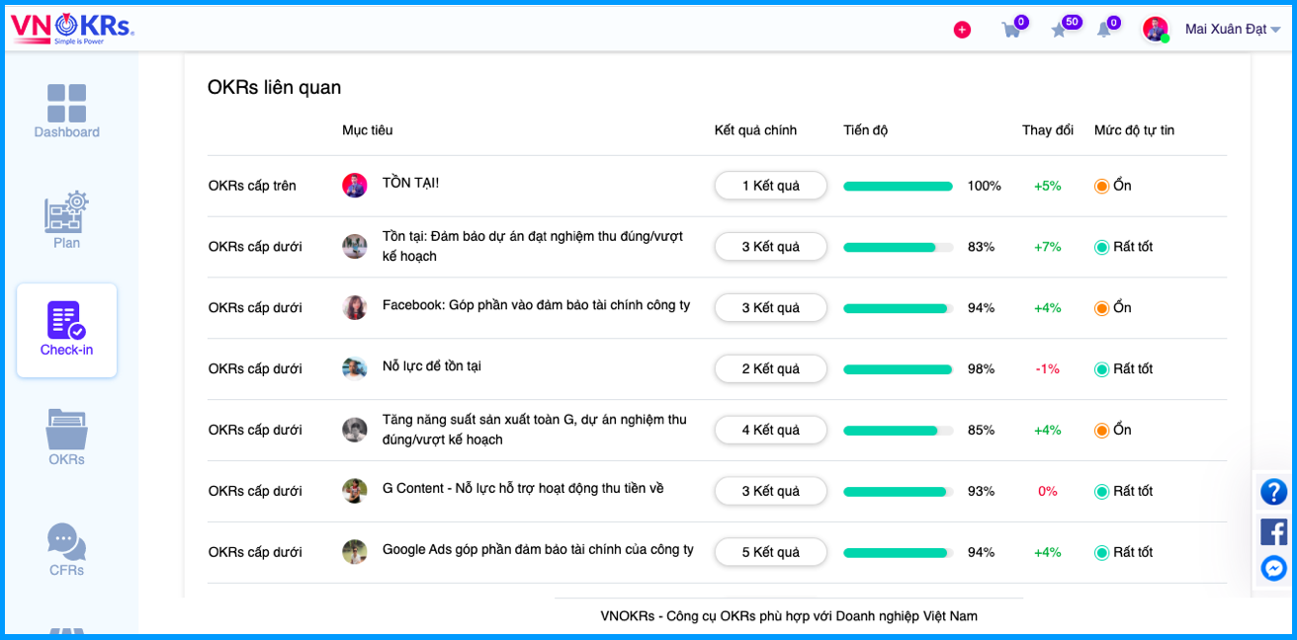Image resolution: width=1297 pixels, height=640 pixels.
Task: Open '3 Kết quả' for 'Tồn tại: Đảm bảo dự án'
Action: click(771, 247)
